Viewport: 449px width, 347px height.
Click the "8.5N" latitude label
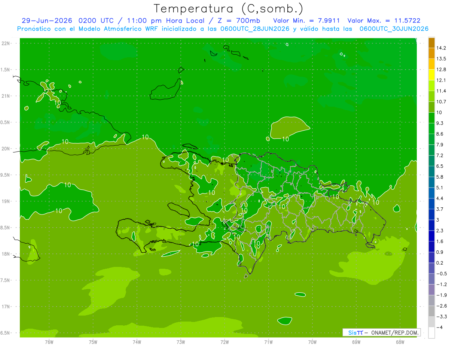pyautogui.click(x=5, y=228)
